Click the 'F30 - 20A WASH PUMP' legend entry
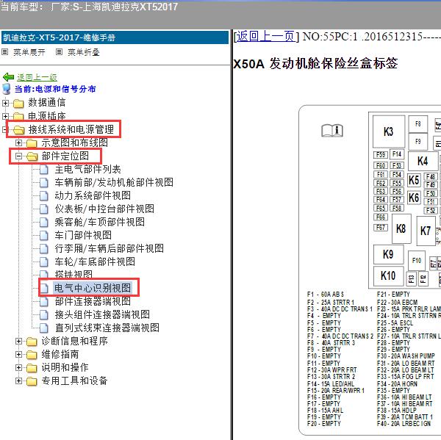The height and width of the screenshot is (440, 441). click(406, 356)
